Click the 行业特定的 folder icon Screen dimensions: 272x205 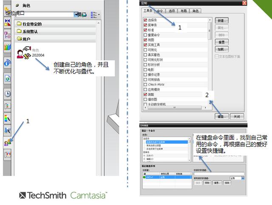(19, 24)
